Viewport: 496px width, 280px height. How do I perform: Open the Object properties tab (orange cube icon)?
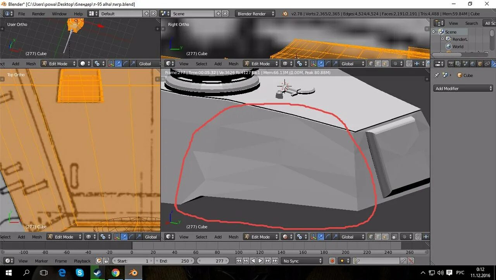(x=480, y=63)
